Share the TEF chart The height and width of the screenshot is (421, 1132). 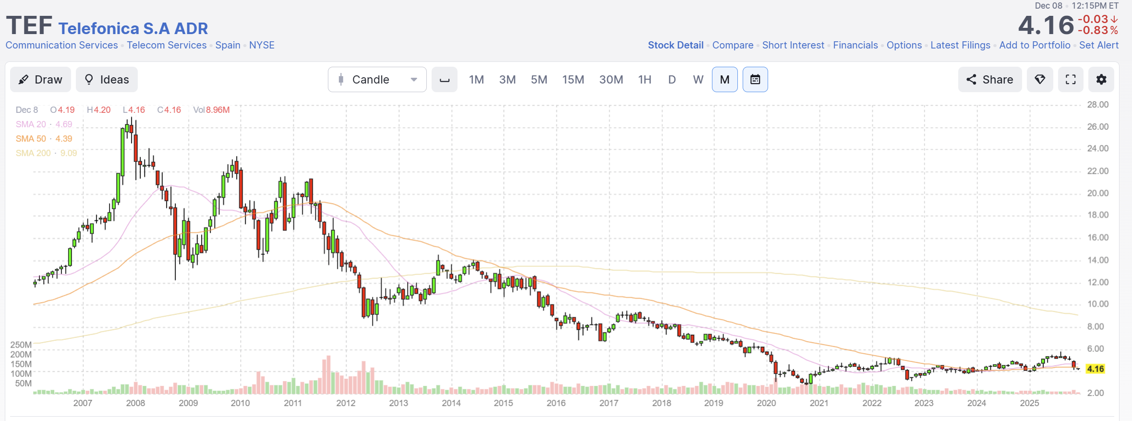[989, 80]
